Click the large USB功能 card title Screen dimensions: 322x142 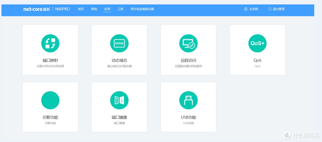(188, 117)
